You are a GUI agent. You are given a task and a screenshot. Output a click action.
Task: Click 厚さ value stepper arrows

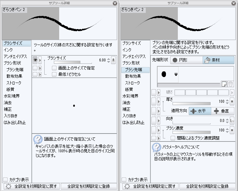click(227, 101)
